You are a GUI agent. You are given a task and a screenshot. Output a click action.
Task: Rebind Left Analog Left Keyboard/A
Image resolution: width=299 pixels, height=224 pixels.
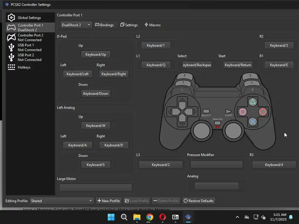tap(77, 145)
